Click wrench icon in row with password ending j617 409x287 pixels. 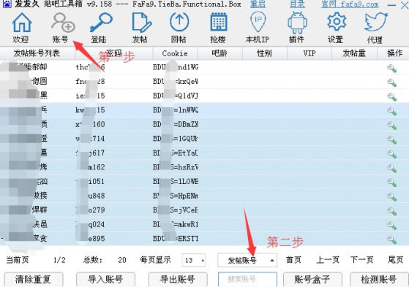pyautogui.click(x=391, y=154)
